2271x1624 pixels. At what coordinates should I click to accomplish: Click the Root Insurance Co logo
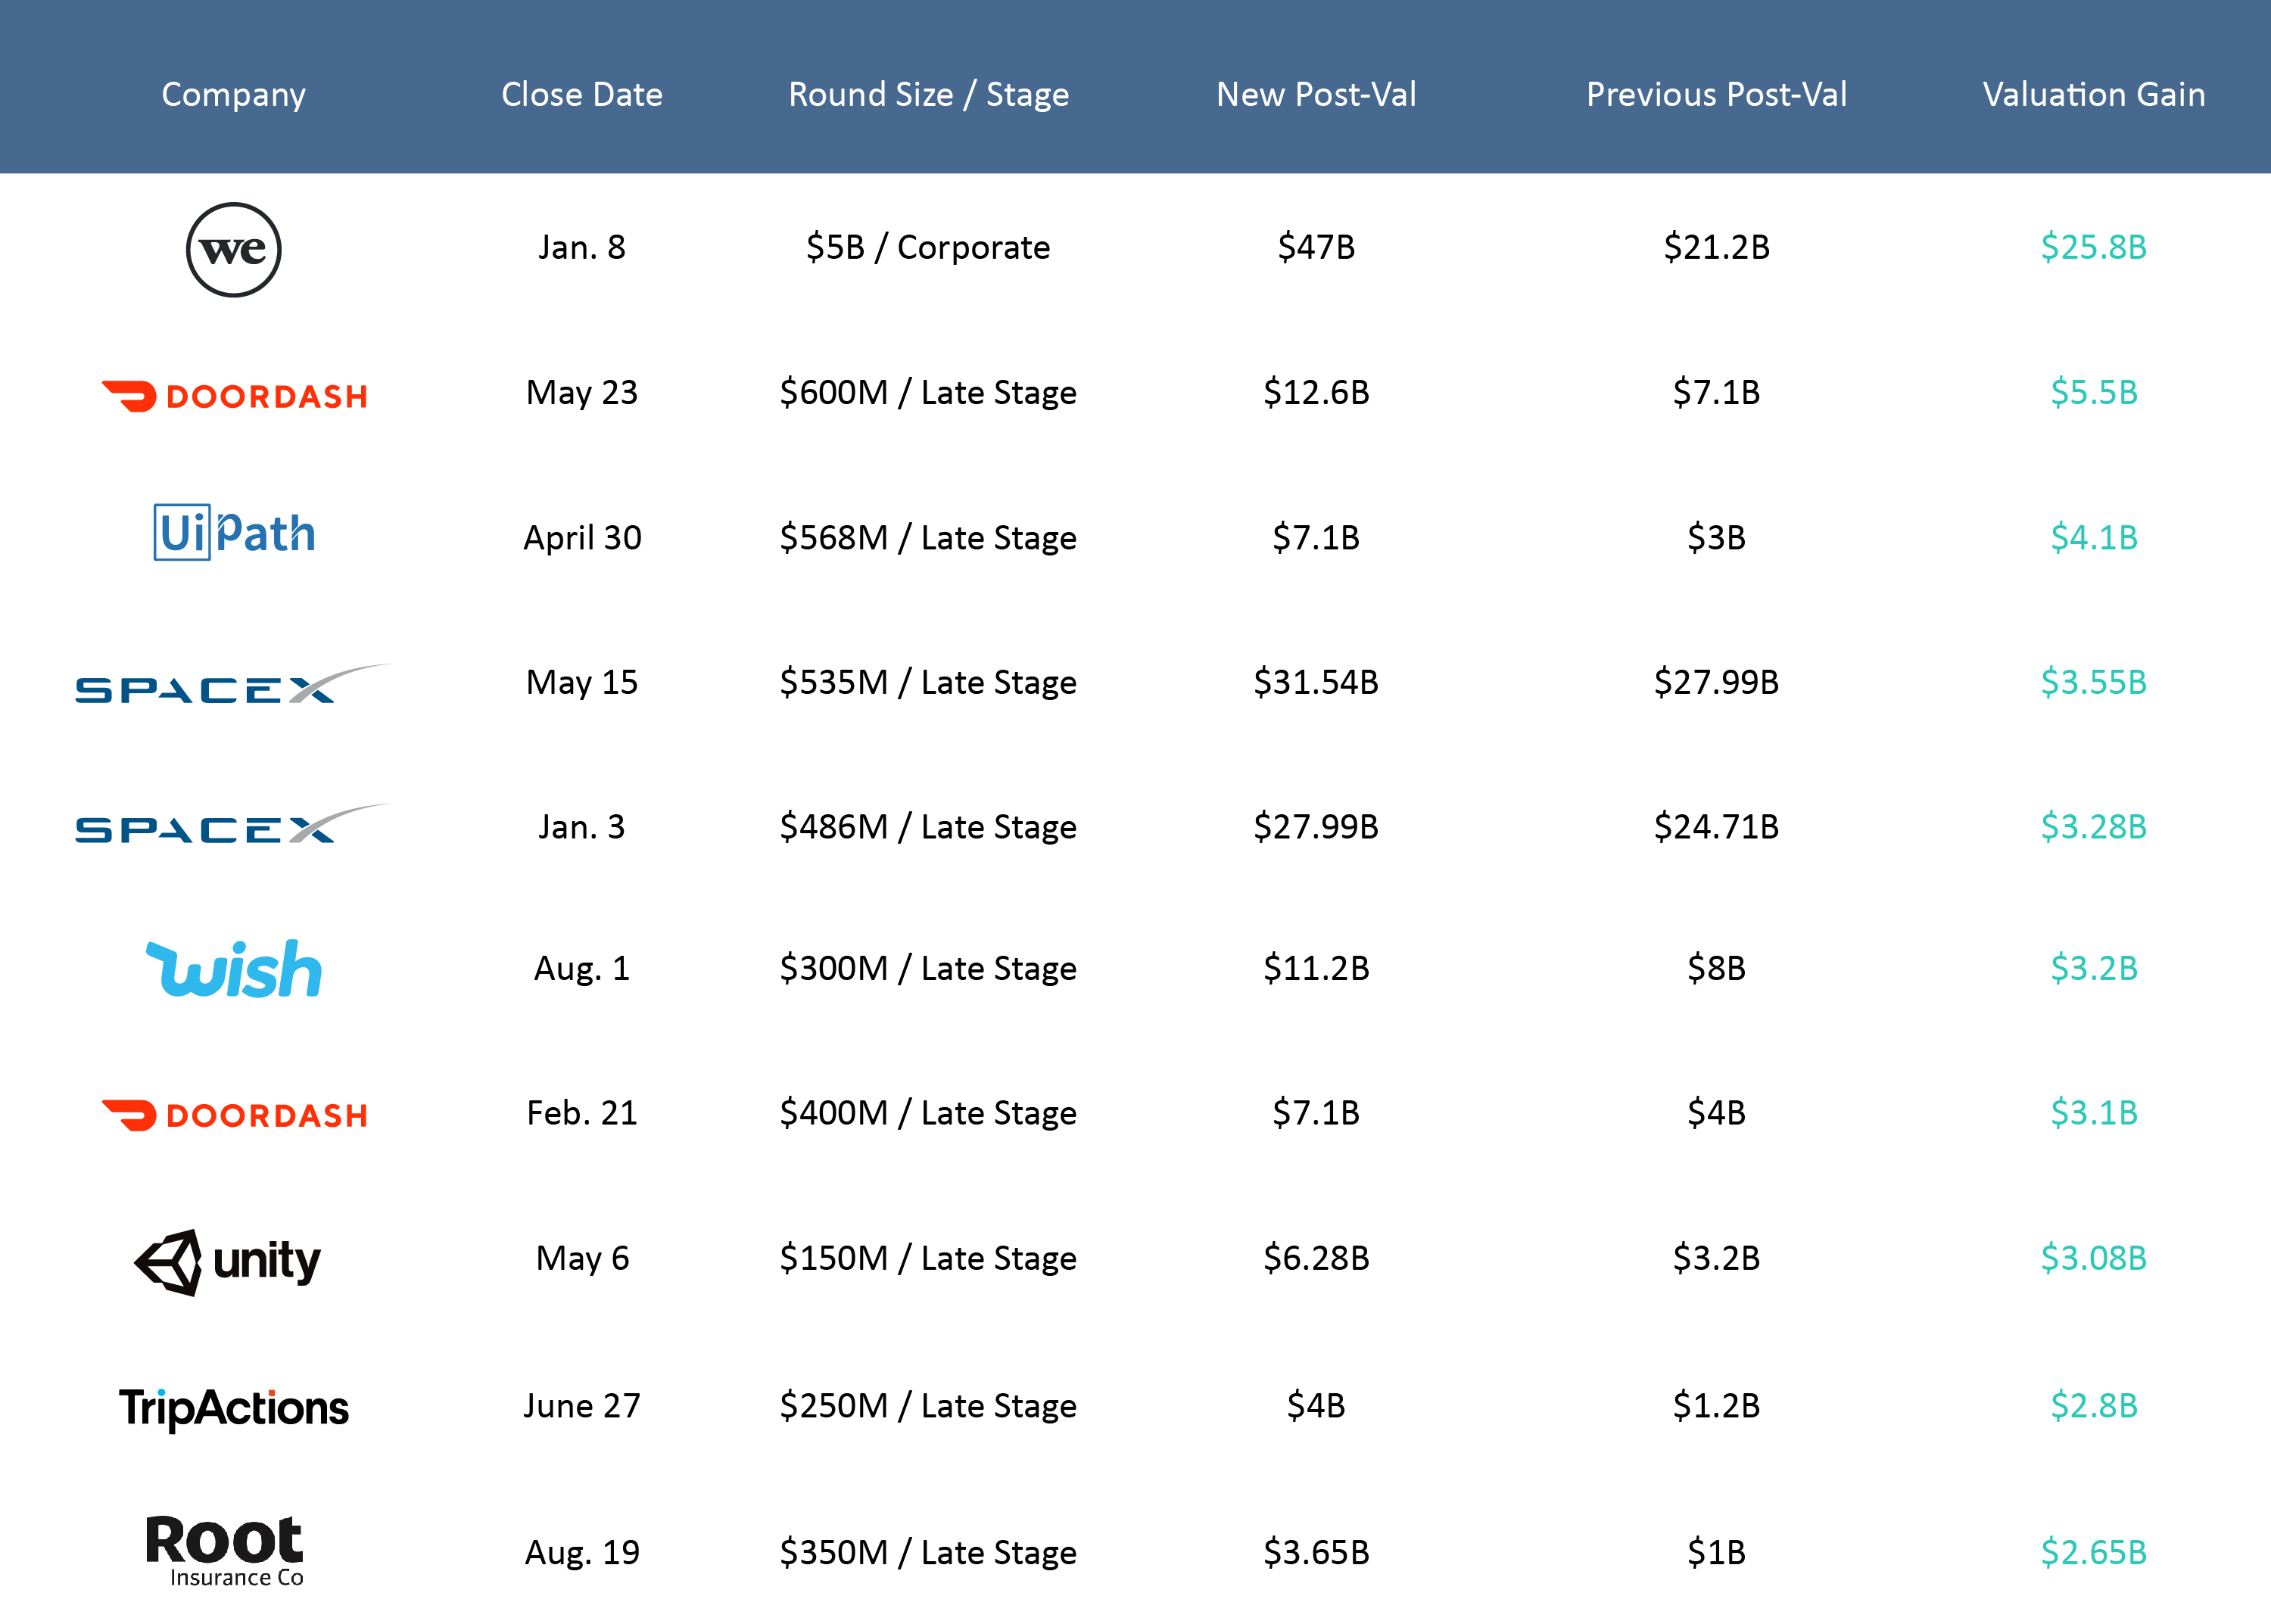[225, 1550]
